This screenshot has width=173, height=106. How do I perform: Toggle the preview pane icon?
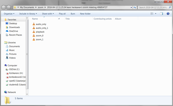click(161, 13)
